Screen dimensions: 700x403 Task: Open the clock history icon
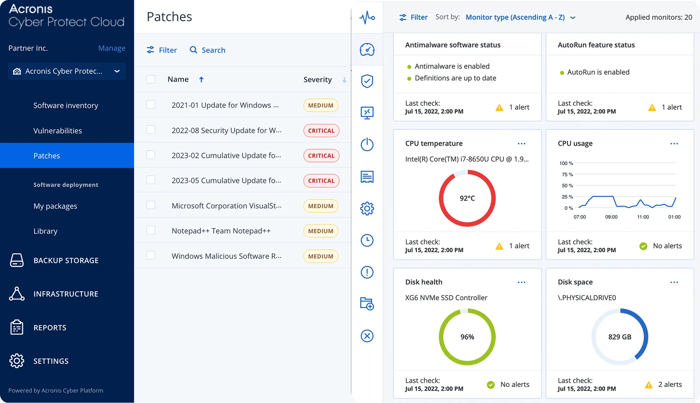click(x=367, y=240)
